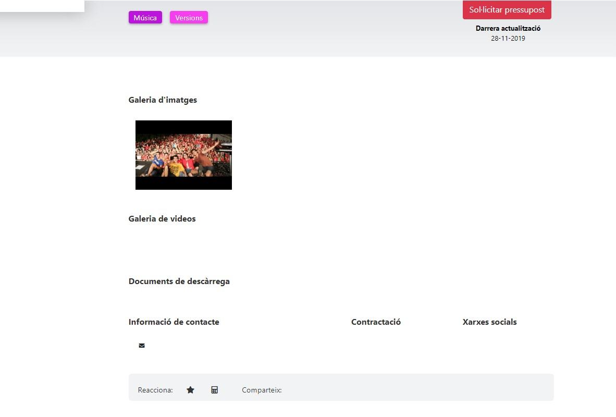The height and width of the screenshot is (417, 616).
Task: Open the Música category tag
Action: point(145,18)
